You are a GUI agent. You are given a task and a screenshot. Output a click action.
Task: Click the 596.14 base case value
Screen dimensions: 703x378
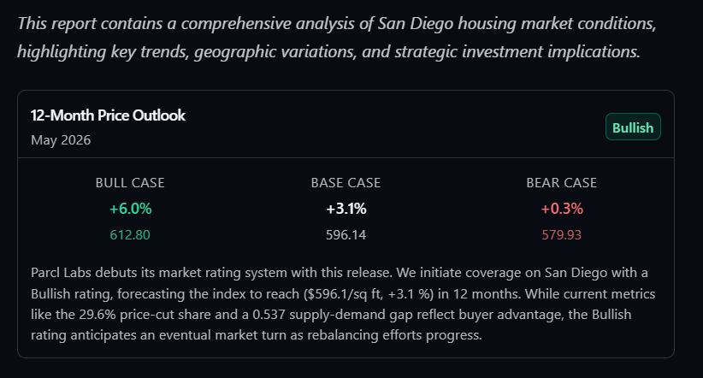[x=346, y=234]
